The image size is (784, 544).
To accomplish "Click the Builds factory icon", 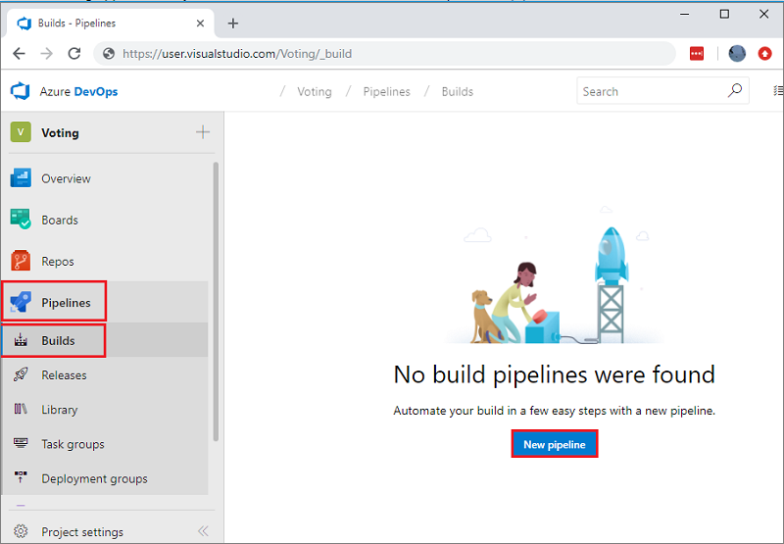I will coord(21,340).
